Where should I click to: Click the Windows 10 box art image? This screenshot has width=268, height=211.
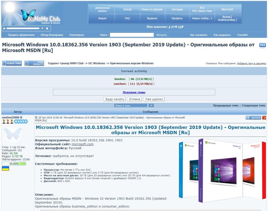[222, 170]
